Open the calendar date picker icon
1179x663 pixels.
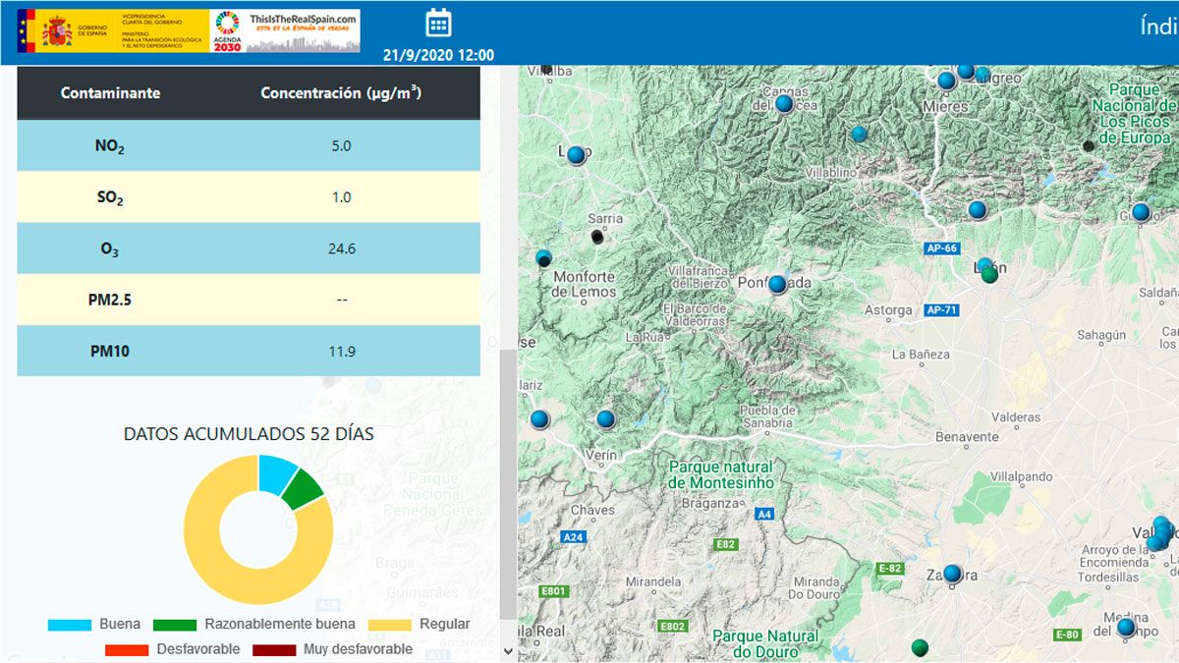click(438, 23)
